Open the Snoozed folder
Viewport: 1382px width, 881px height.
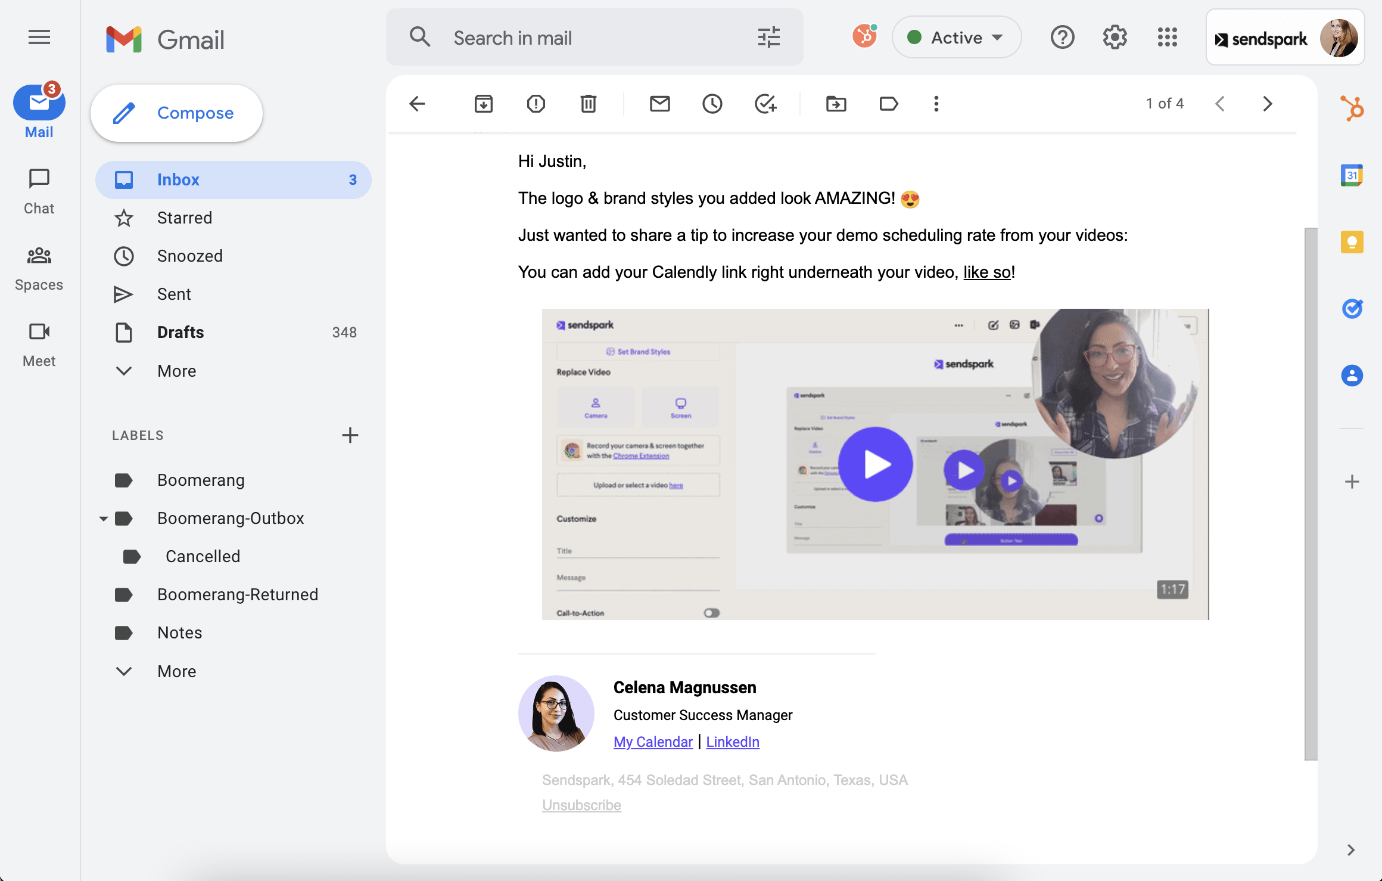tap(234, 256)
